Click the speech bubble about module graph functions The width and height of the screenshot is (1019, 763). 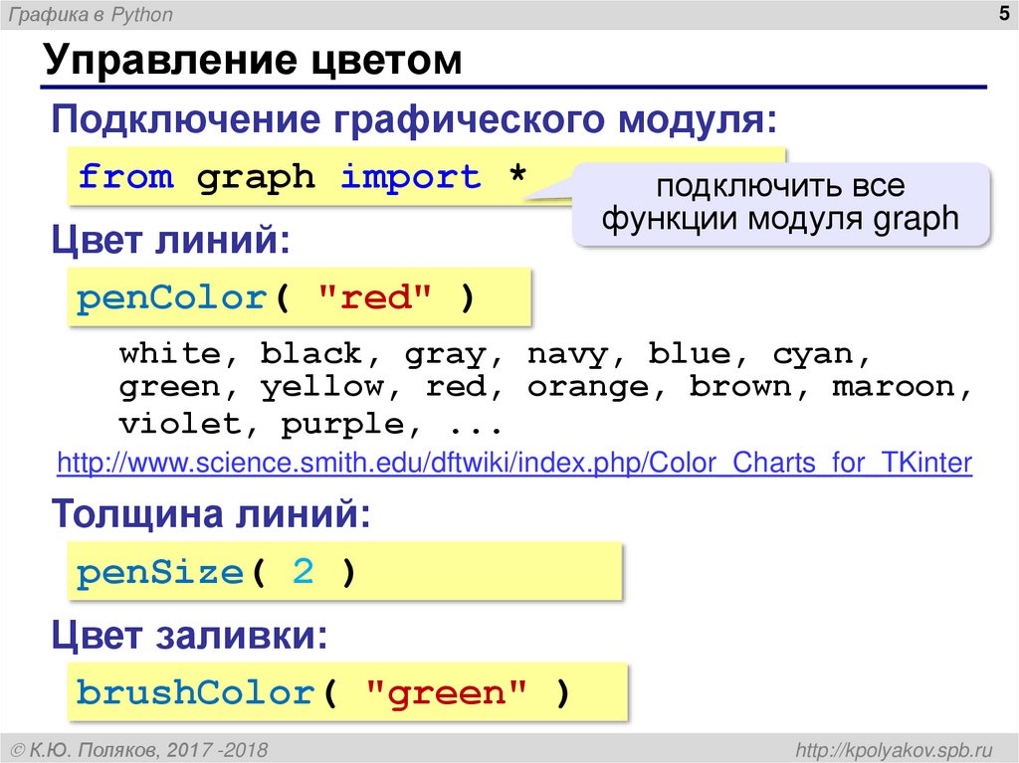(x=781, y=206)
